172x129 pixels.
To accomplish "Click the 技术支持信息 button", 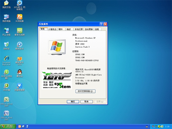I will point(85,91).
